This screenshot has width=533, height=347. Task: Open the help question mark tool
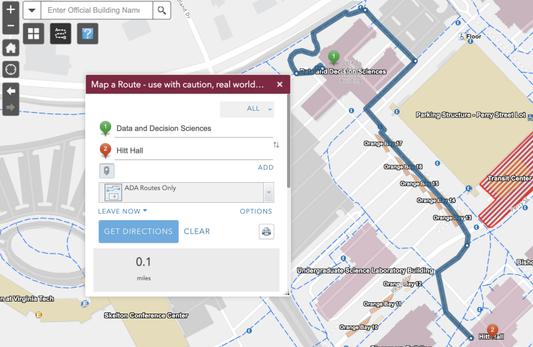coord(88,34)
